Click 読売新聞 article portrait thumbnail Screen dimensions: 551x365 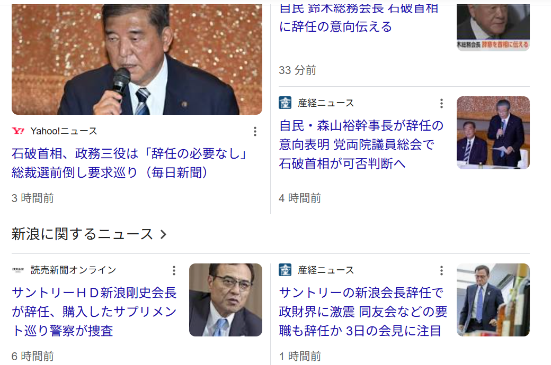[x=226, y=300]
